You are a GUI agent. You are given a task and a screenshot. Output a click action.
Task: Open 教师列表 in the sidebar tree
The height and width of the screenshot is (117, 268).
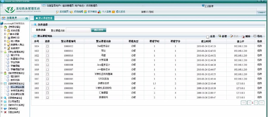[x=15, y=80]
